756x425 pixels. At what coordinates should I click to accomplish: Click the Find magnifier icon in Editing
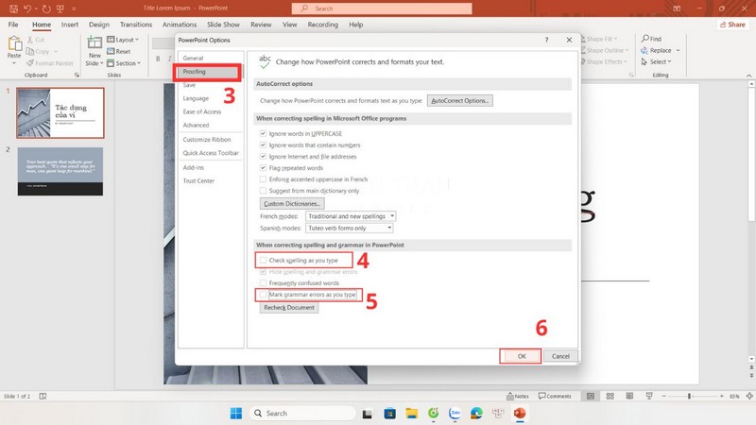[644, 39]
